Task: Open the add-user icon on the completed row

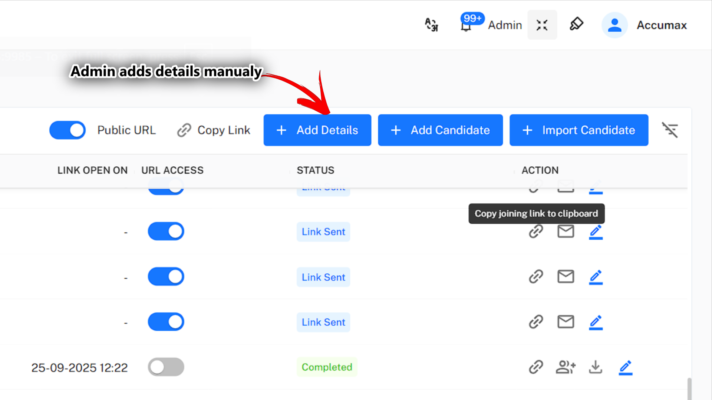Action: [x=565, y=367]
